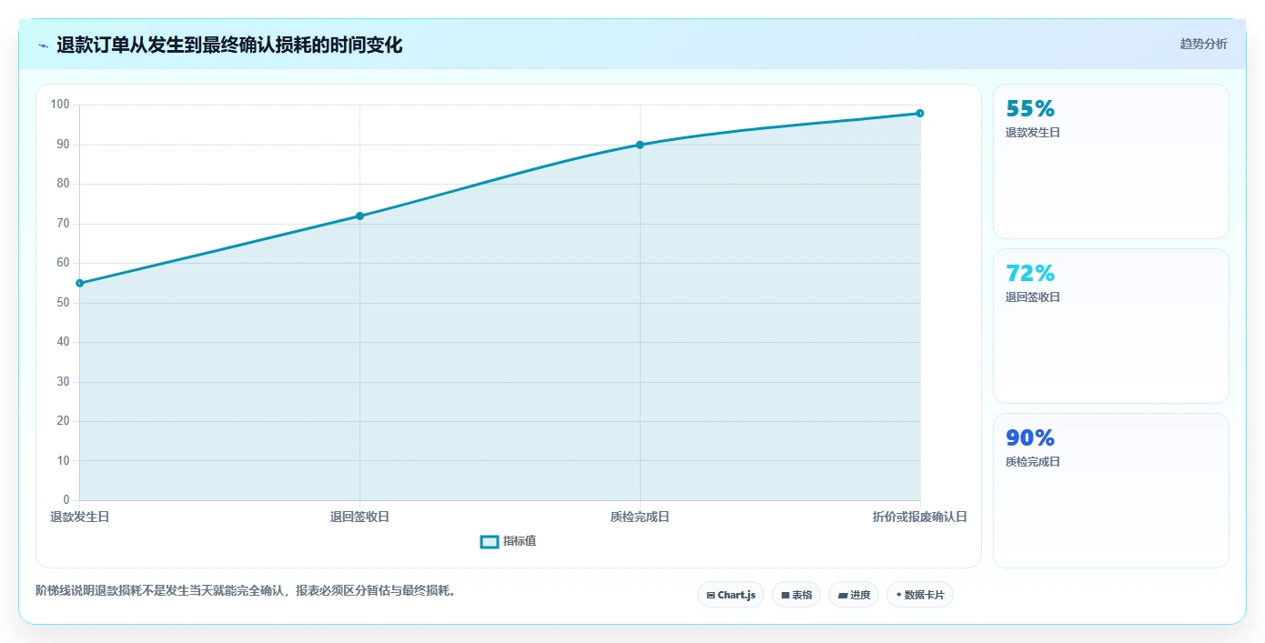The width and height of the screenshot is (1265, 643).
Task: Click x-axis label 质检完成日
Action: pos(640,517)
